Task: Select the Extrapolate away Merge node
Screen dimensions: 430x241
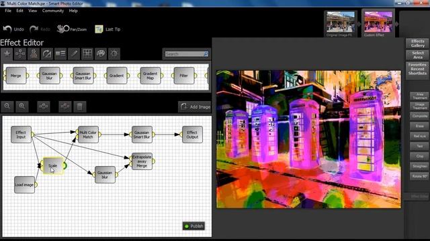Action: [142, 161]
